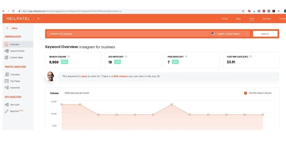
Task: Click the NEILPATEL logo
Action: coord(18,19)
